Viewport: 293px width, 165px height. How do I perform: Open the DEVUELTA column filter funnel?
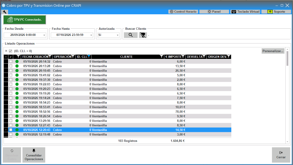tap(204, 56)
